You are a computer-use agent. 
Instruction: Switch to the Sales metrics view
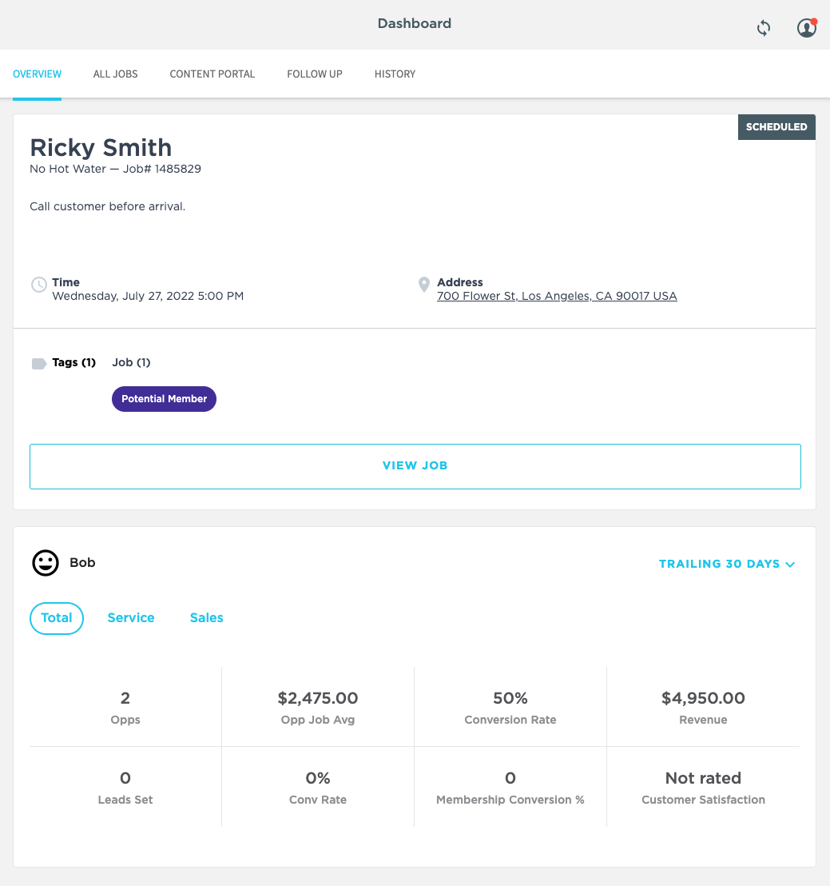[x=206, y=617]
